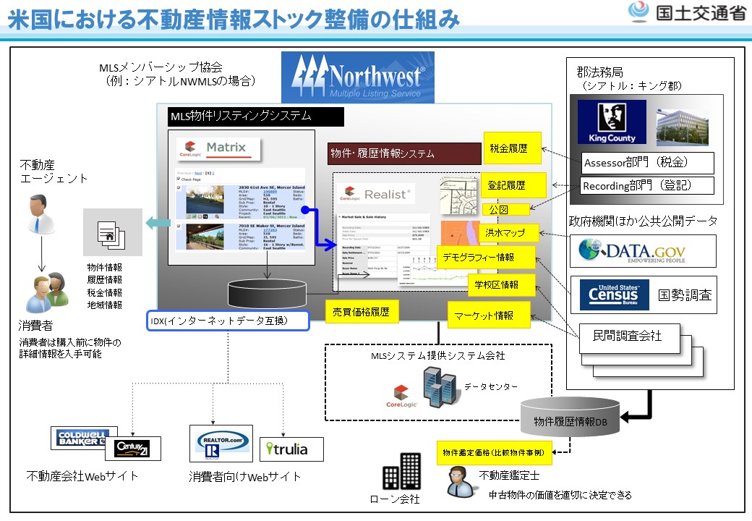Open the REALTOR.com logo
Image resolution: width=752 pixels, height=521 pixels.
(x=223, y=443)
